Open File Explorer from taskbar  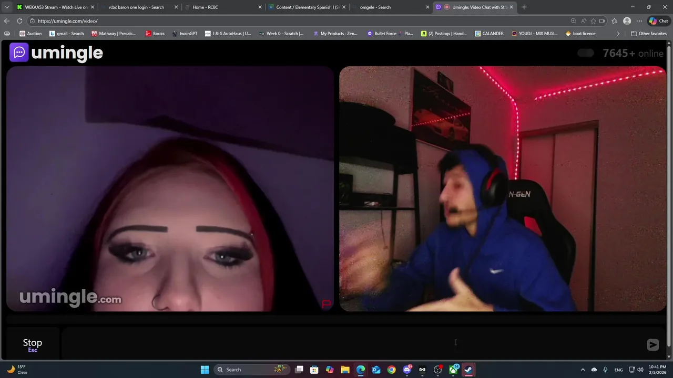pyautogui.click(x=345, y=370)
